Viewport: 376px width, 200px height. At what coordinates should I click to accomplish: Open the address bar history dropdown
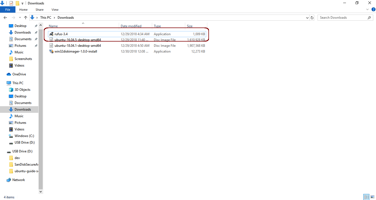(307, 18)
